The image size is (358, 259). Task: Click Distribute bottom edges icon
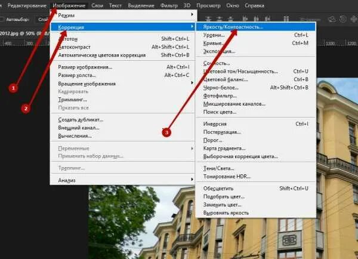(230, 19)
